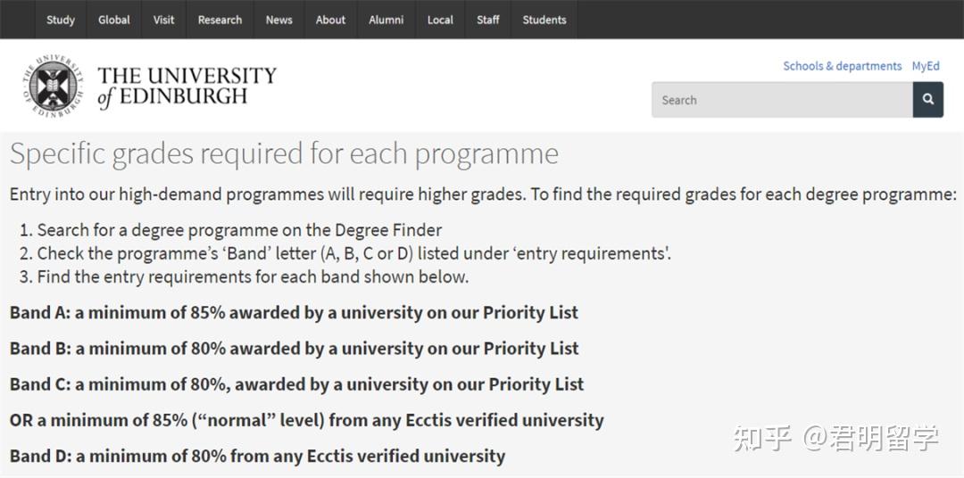The width and height of the screenshot is (964, 478).
Task: Click the 'Search for a degree programme' step
Action: tap(239, 230)
